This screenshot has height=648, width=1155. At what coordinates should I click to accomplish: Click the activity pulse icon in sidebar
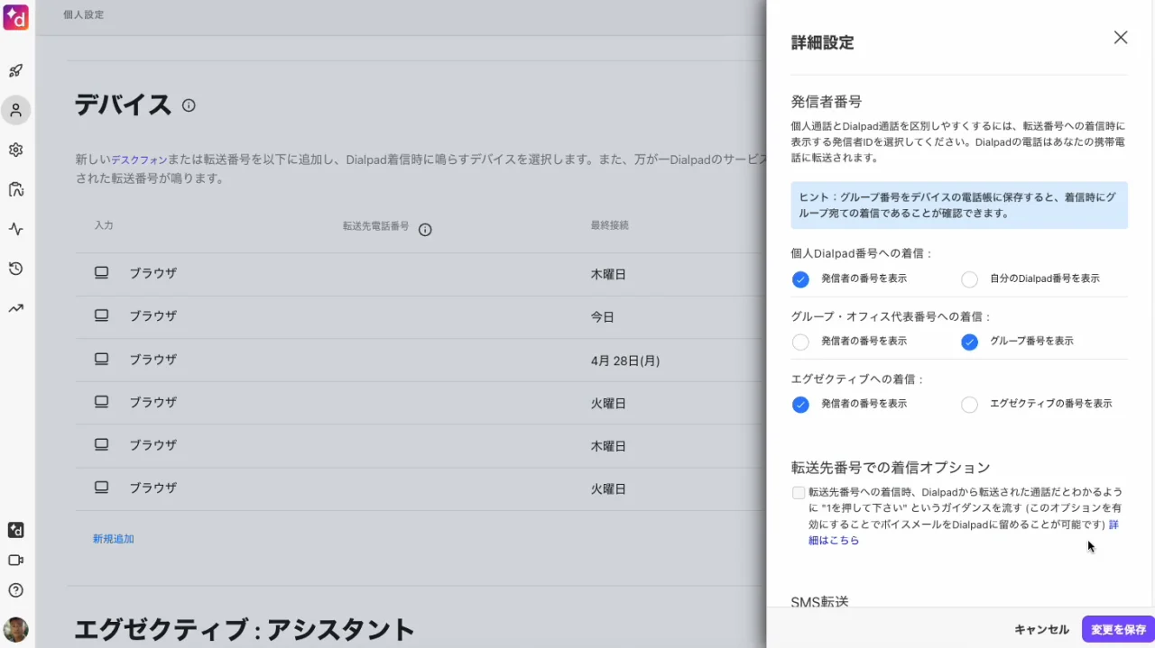click(x=15, y=229)
